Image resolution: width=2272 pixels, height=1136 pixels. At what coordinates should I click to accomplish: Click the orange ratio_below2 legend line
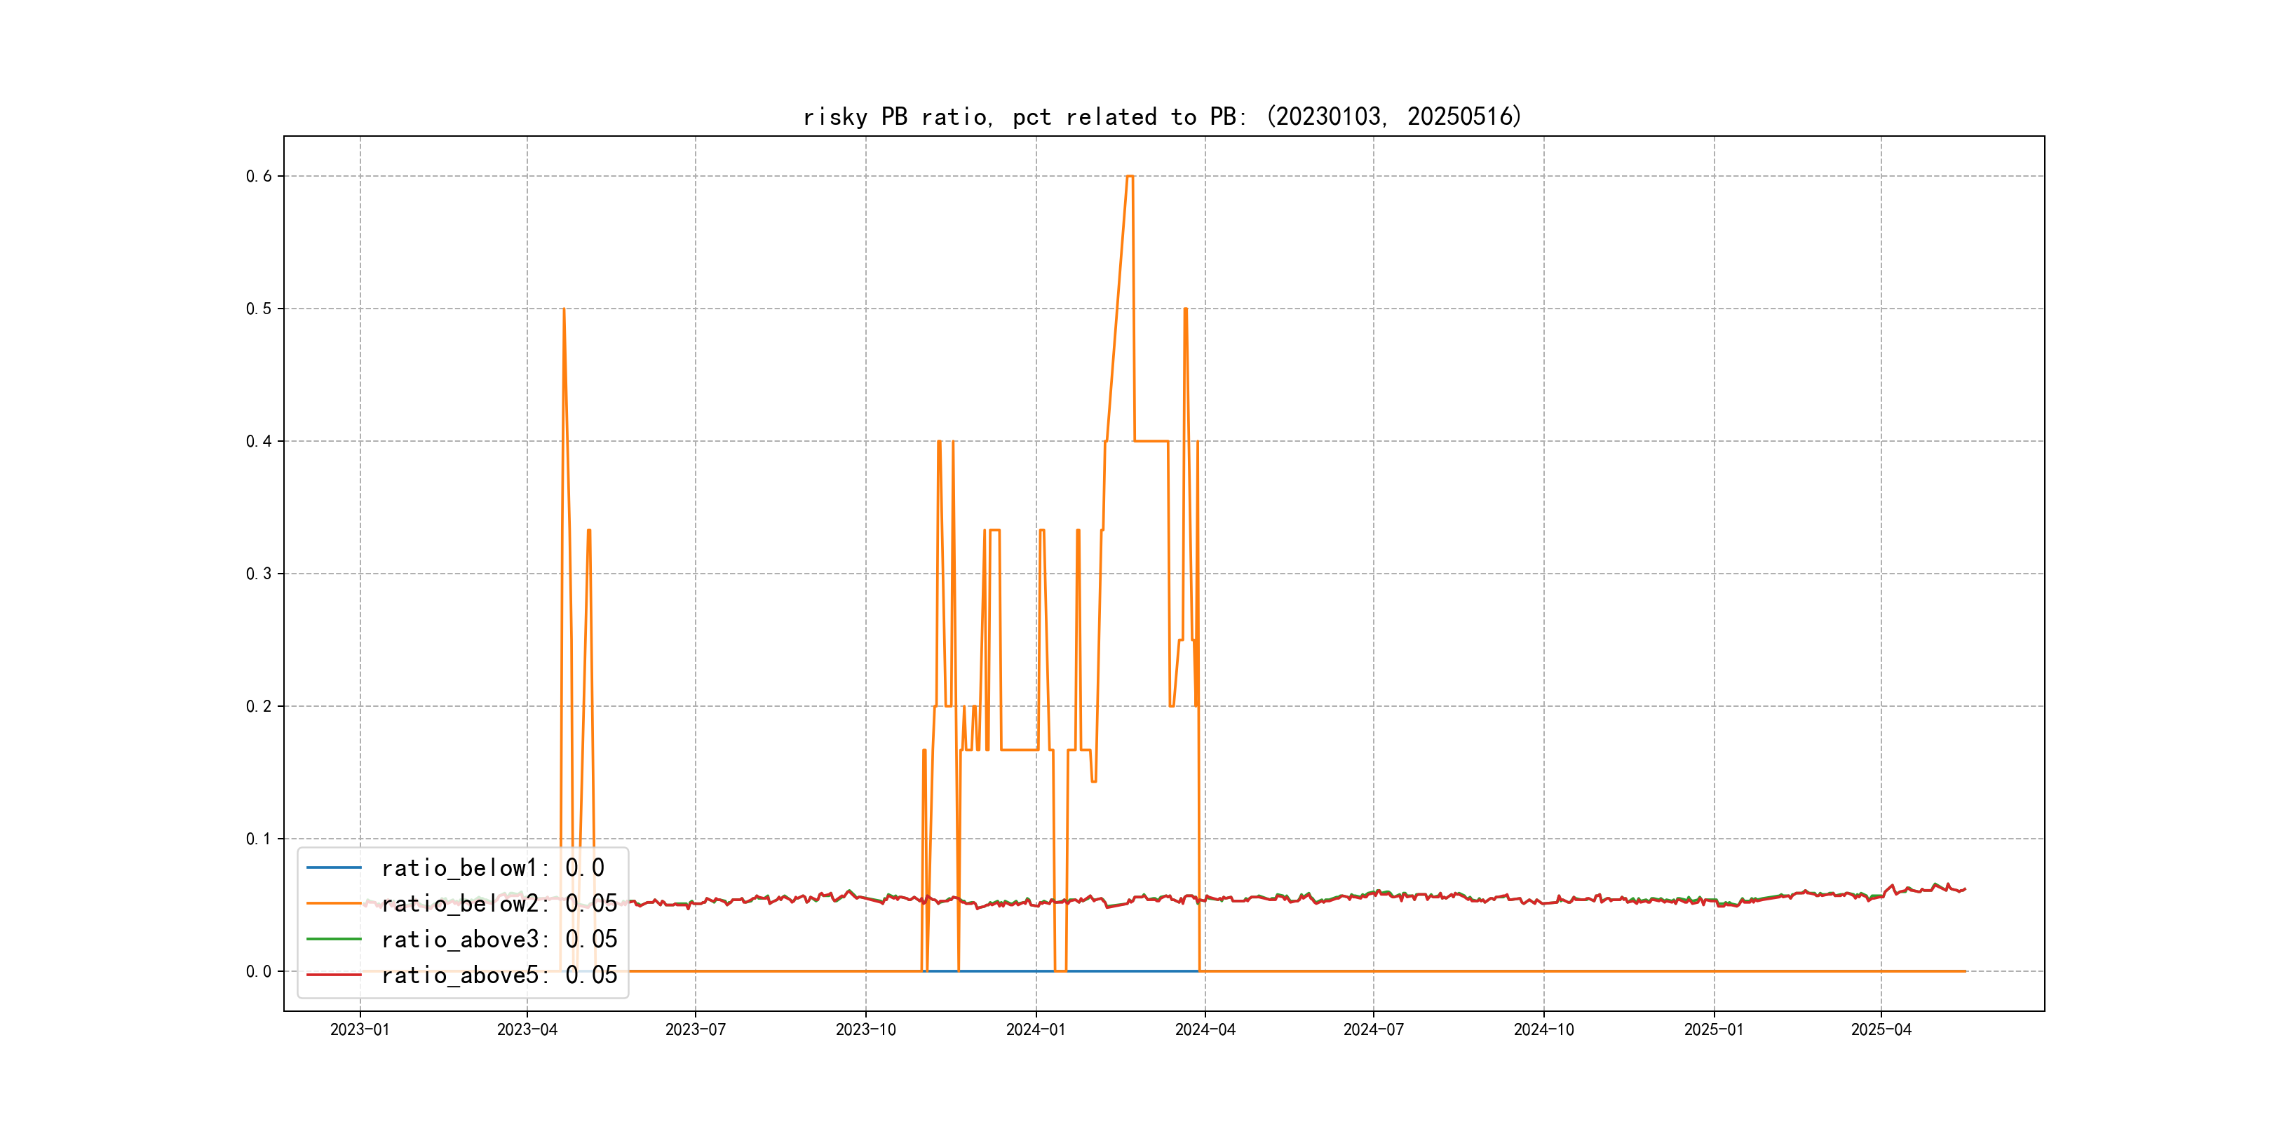(x=333, y=903)
